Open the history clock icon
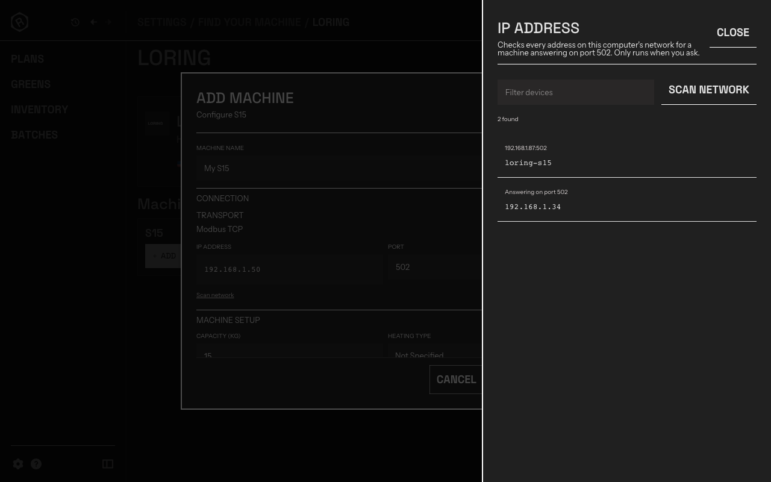The width and height of the screenshot is (771, 482). coord(75,22)
